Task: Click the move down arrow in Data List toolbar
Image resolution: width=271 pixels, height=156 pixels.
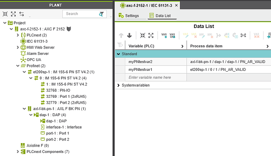Action: [129, 36]
